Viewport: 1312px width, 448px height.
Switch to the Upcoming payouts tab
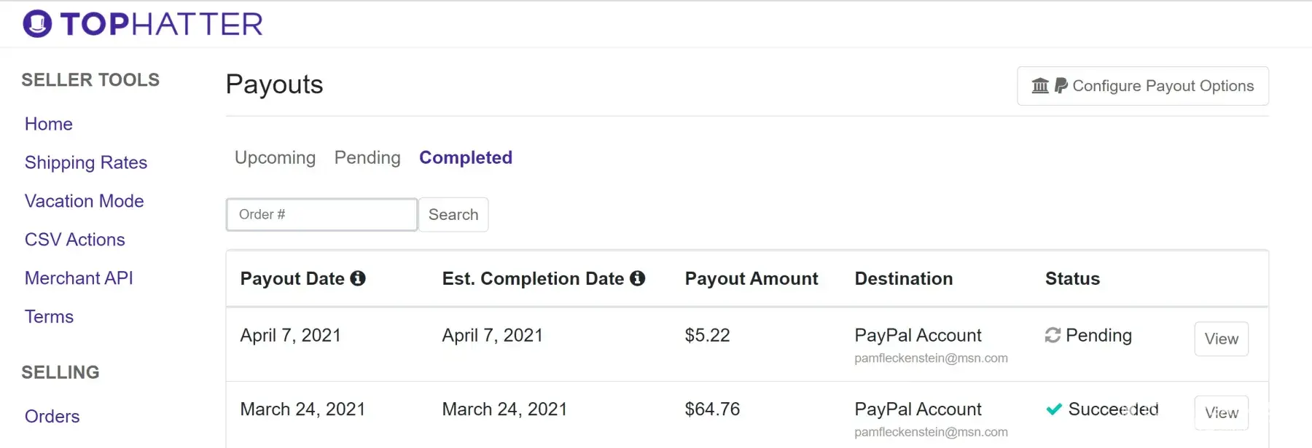(275, 157)
